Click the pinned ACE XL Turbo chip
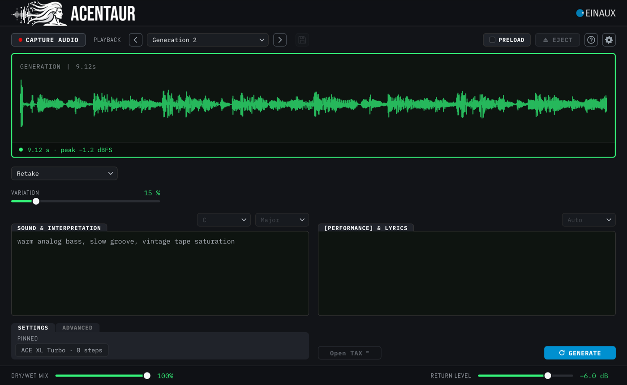 [x=62, y=350]
